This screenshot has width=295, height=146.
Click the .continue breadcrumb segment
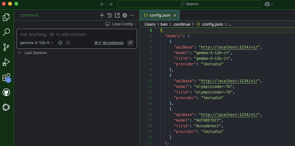pyautogui.click(x=182, y=24)
